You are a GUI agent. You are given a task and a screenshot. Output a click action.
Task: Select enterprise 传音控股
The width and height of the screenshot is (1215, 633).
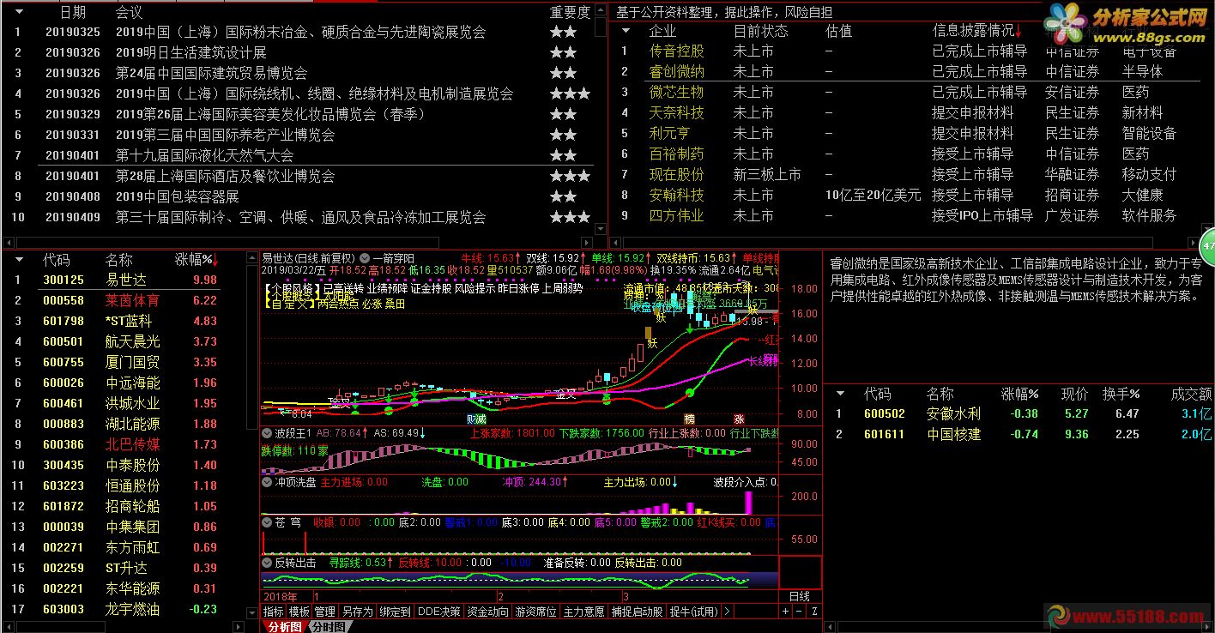click(676, 51)
